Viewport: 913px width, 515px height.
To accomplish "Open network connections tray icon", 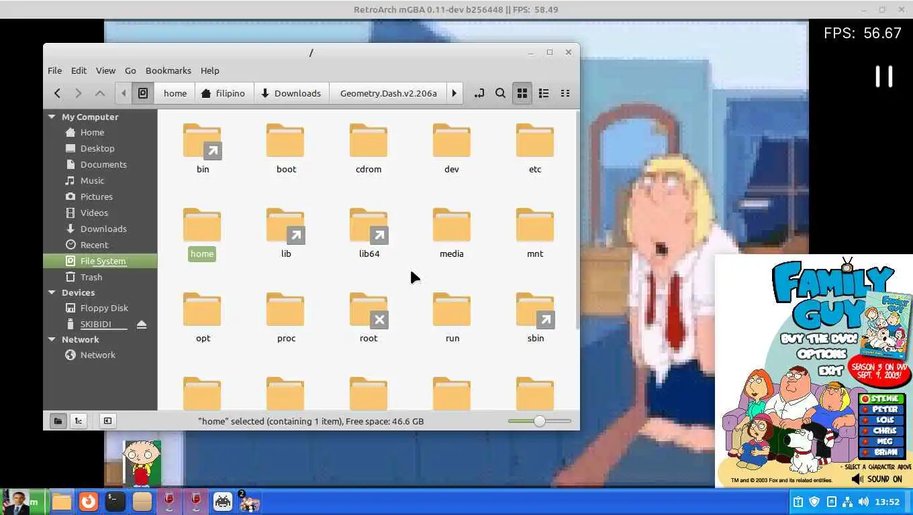I will click(847, 502).
